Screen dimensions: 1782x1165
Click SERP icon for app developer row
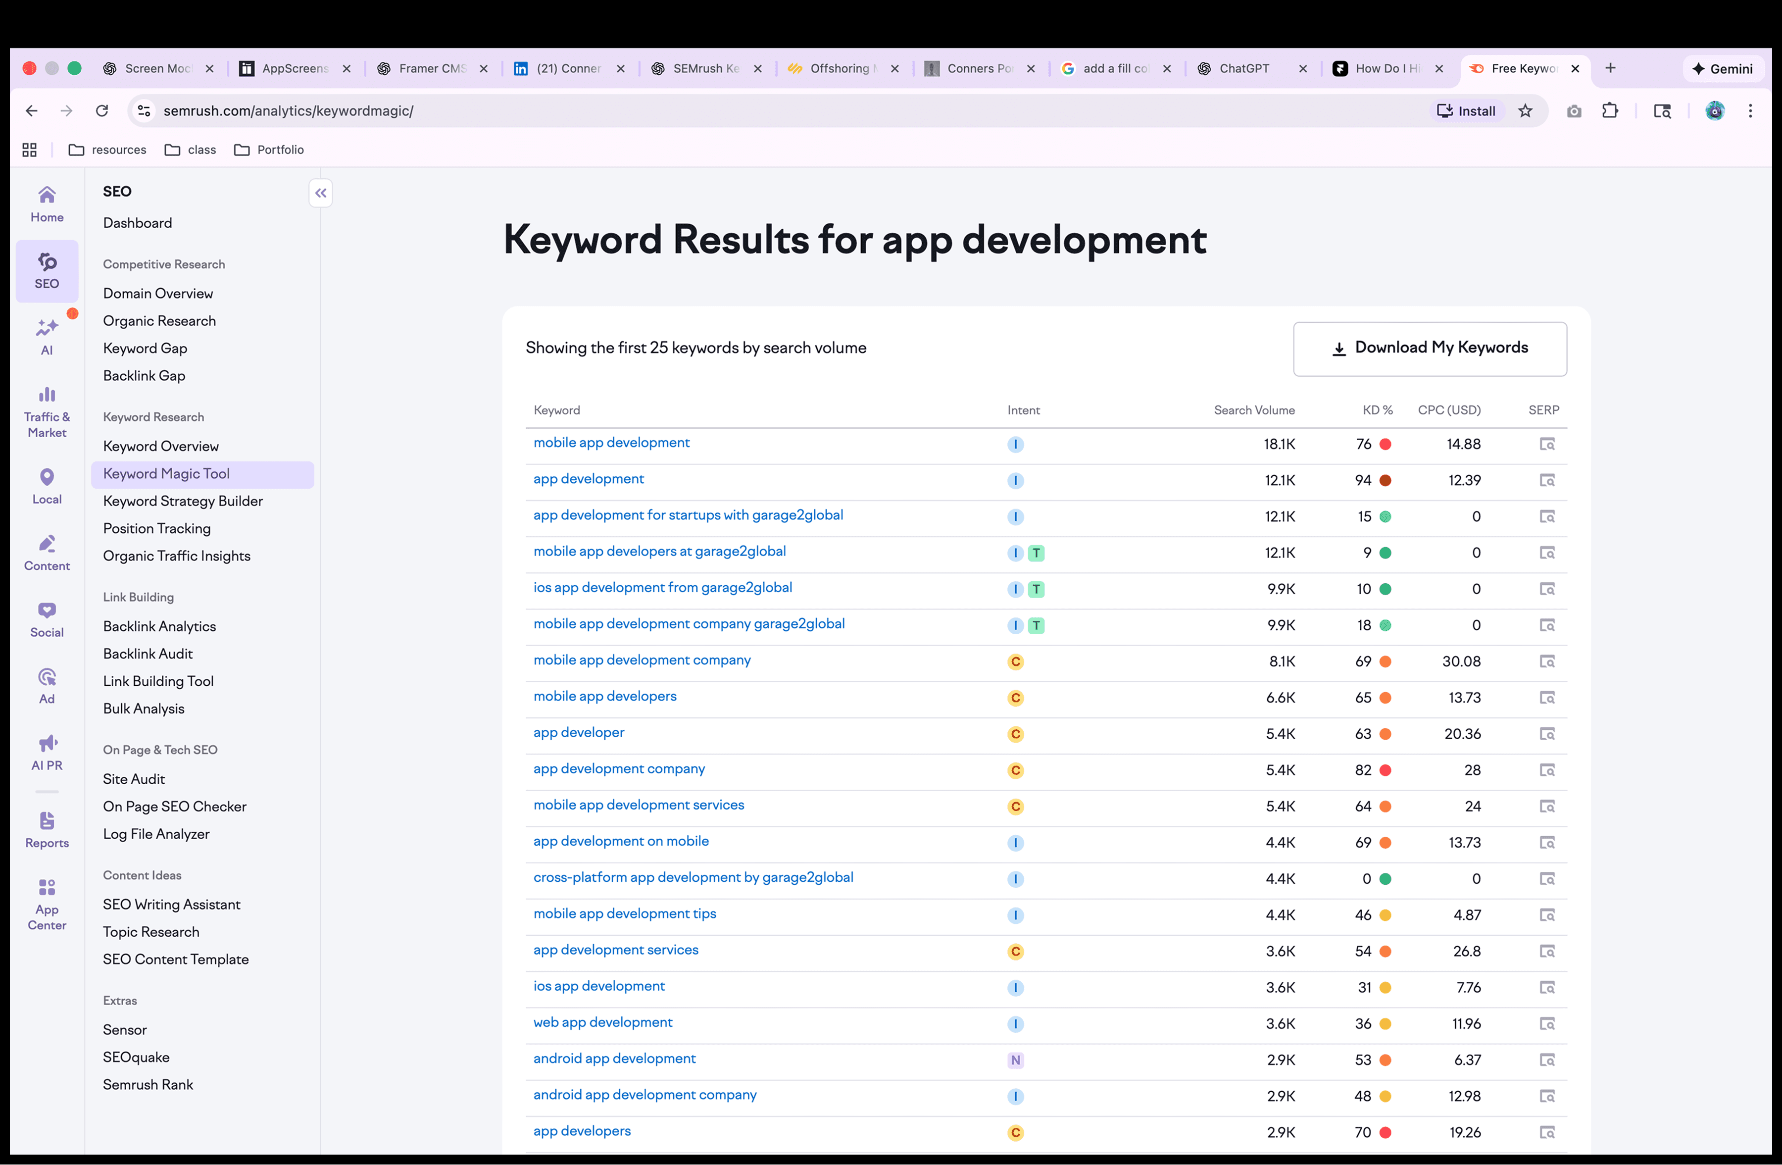coord(1546,734)
